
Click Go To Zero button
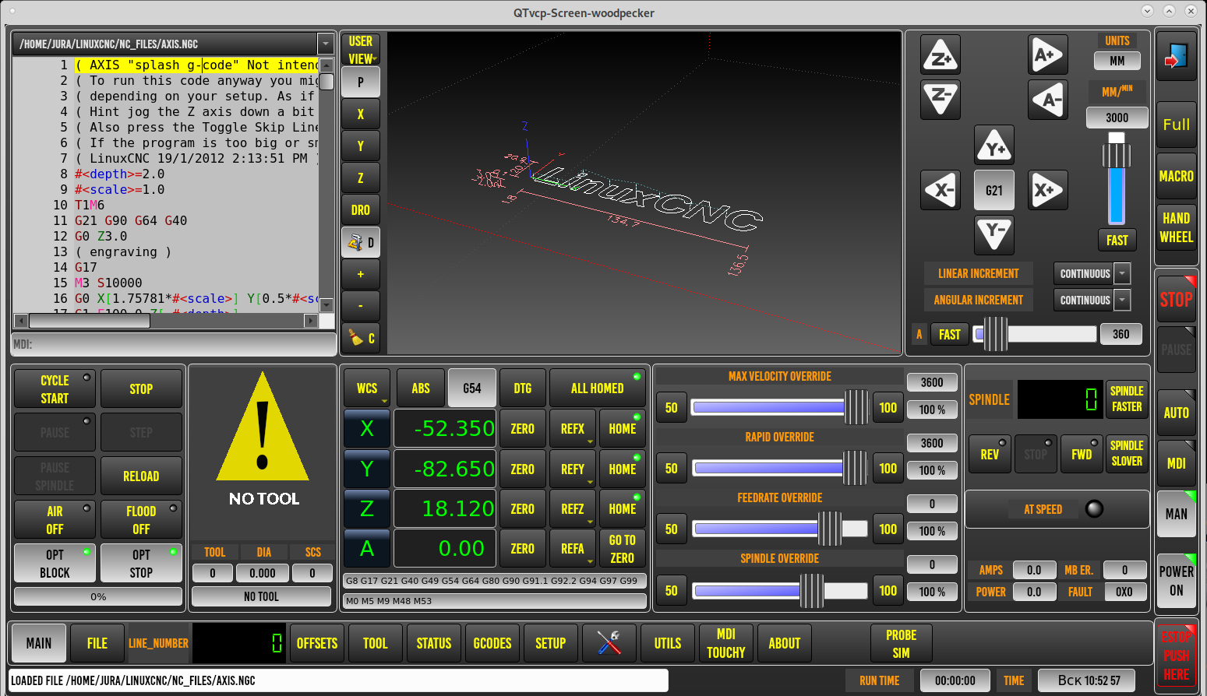click(623, 548)
